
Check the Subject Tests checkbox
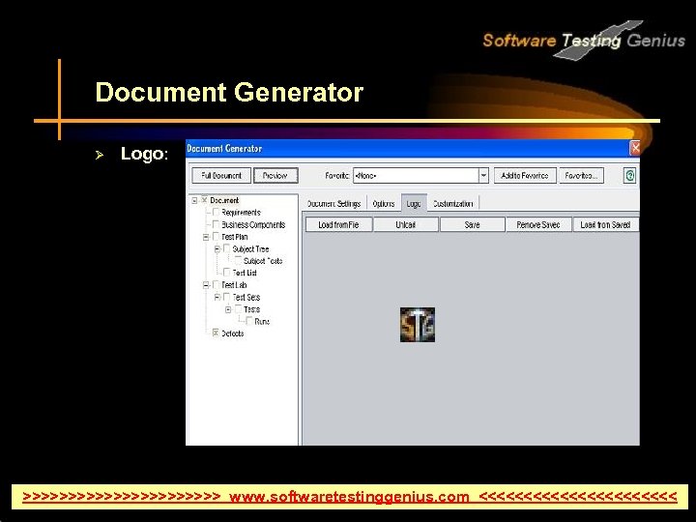coord(238,261)
